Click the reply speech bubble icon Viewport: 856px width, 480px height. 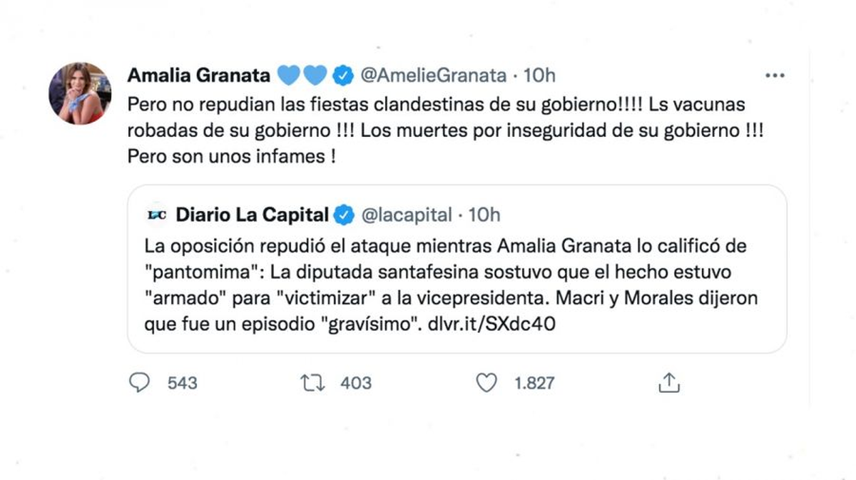pyautogui.click(x=140, y=383)
